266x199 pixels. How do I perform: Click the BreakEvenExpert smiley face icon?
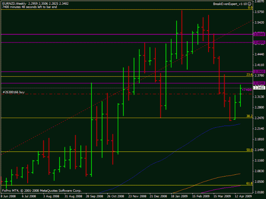[249, 4]
